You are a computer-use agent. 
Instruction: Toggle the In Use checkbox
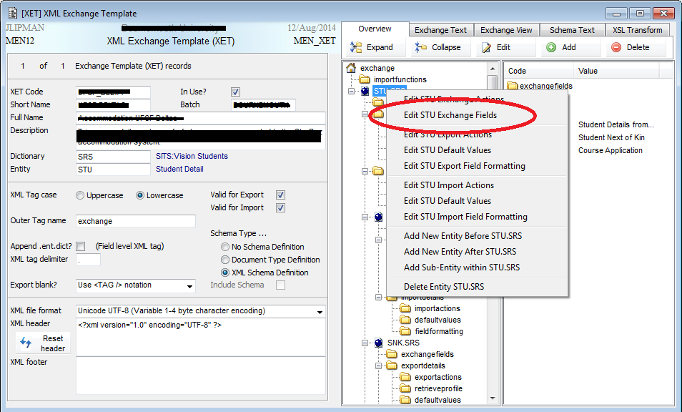click(235, 92)
